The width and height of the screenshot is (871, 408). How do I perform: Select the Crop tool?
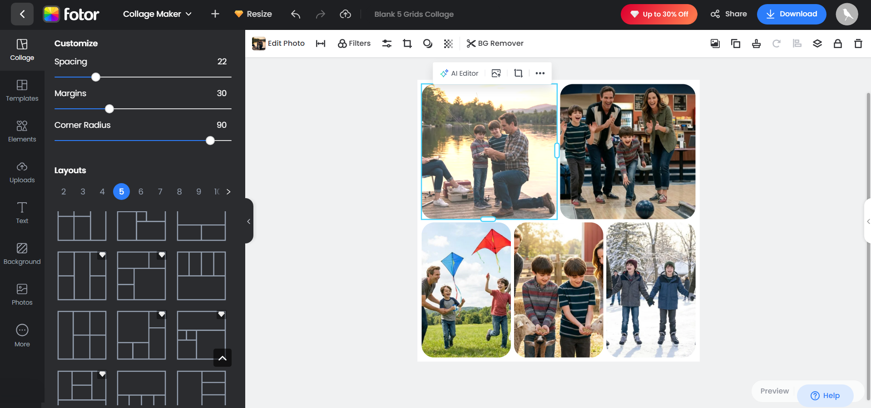click(406, 44)
